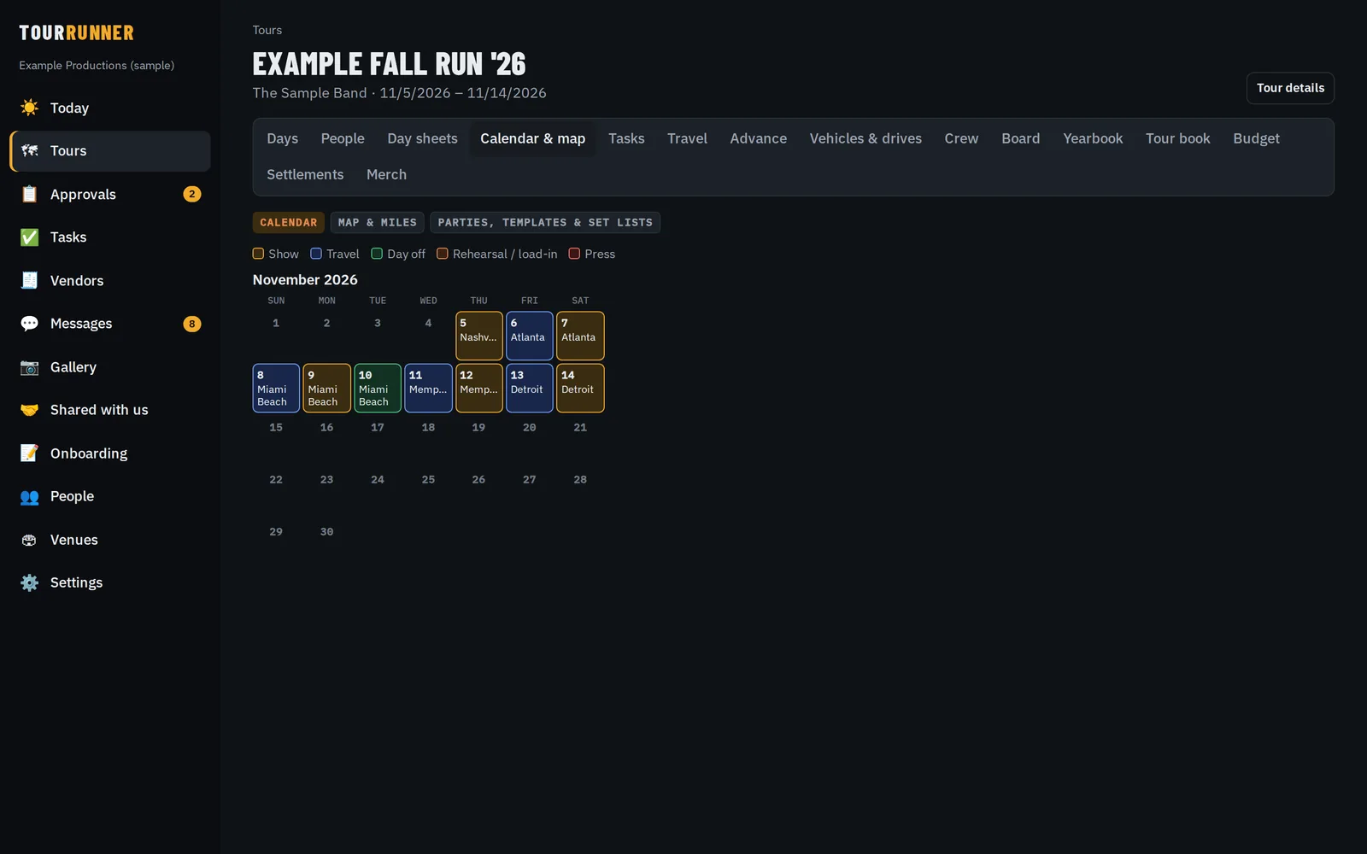Click the November 2026 month heading
The image size is (1367, 854).
pyautogui.click(x=305, y=280)
